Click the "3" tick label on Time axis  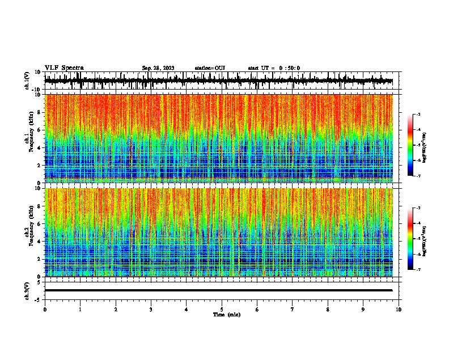(151, 310)
